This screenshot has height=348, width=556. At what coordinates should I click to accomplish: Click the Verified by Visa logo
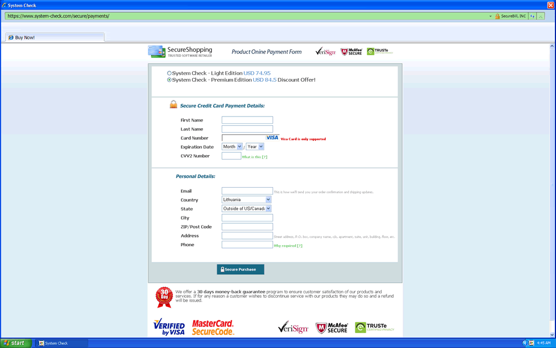pos(169,327)
